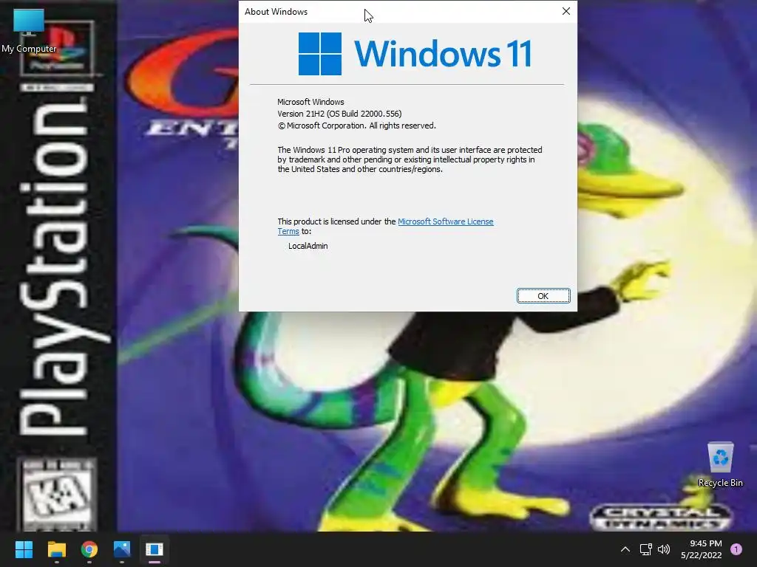This screenshot has width=757, height=567.
Task: Close the About Windows dialog
Action: (566, 11)
